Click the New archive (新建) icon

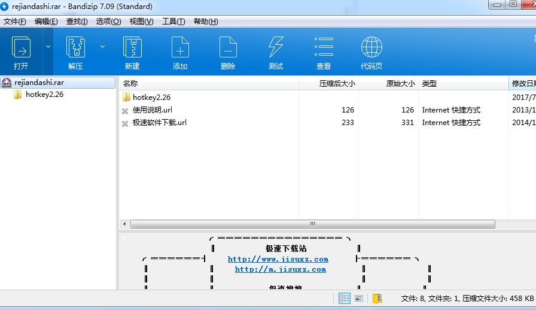pos(132,52)
